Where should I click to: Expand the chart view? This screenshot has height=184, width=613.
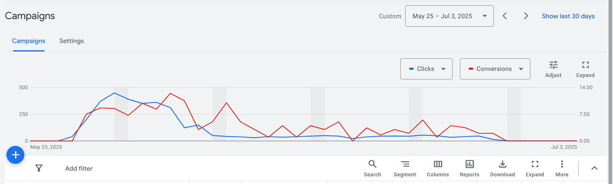tap(585, 69)
